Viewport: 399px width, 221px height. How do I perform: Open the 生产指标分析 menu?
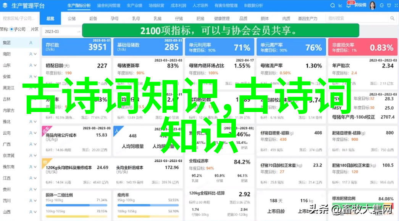coord(79,5)
